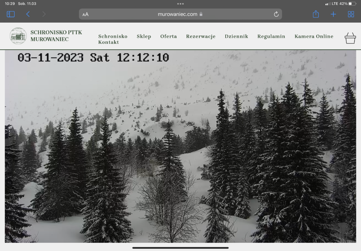Open the Share sheet
The width and height of the screenshot is (361, 251).
tap(316, 14)
